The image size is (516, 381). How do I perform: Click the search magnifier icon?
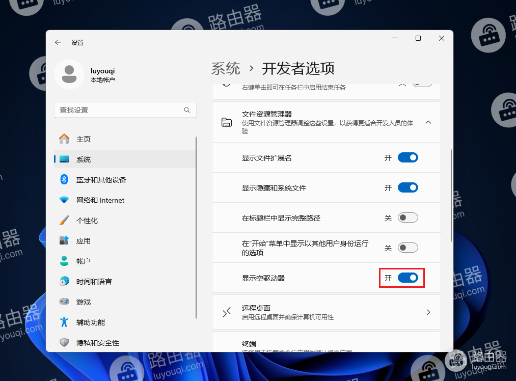point(187,110)
